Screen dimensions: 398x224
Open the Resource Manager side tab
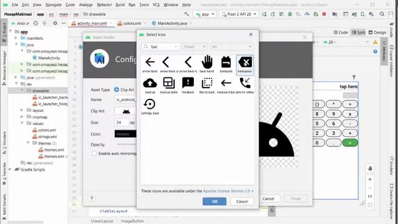click(x=4, y=68)
